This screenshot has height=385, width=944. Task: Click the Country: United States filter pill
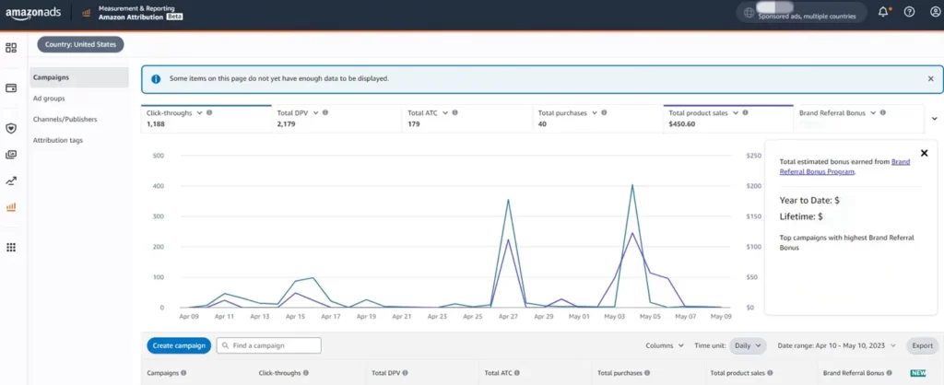point(81,44)
